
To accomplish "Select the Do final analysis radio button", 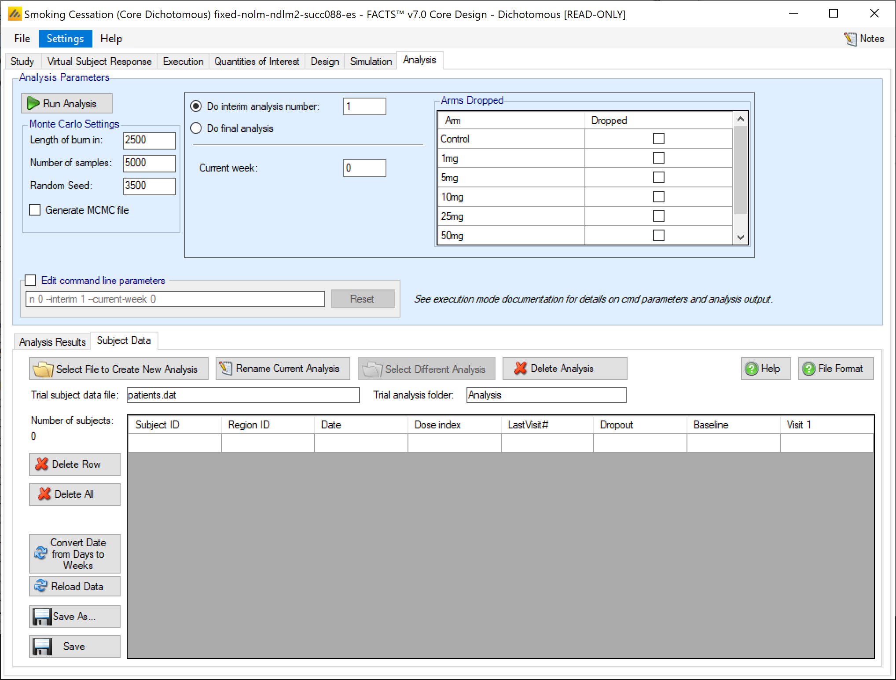I will click(196, 128).
